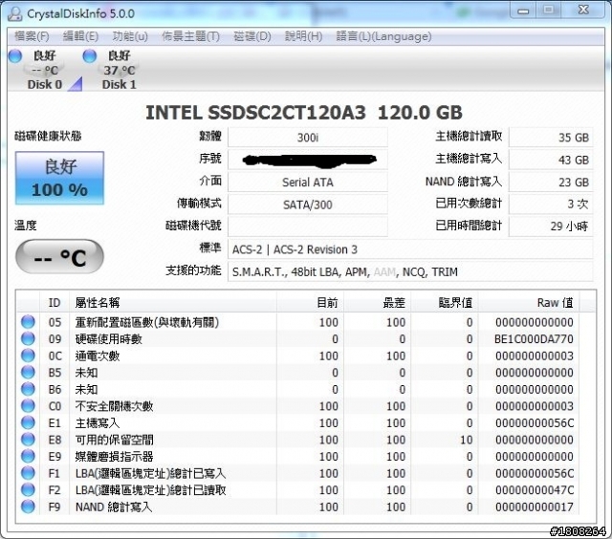Viewport: 612px width, 539px height.
Task: Click status orb of attribute F1 row
Action: [28, 473]
